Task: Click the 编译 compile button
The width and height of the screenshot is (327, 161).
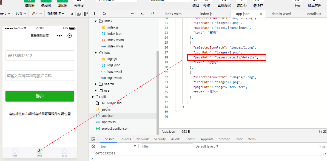Action: click(x=195, y=4)
